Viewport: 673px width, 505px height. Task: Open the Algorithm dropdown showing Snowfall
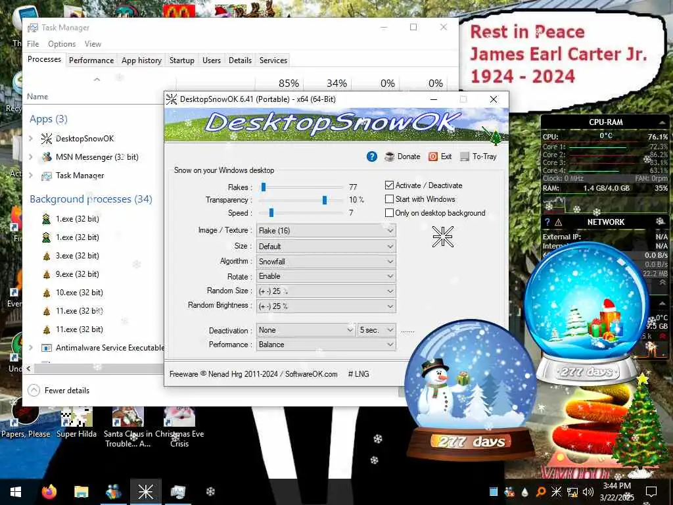tap(326, 262)
